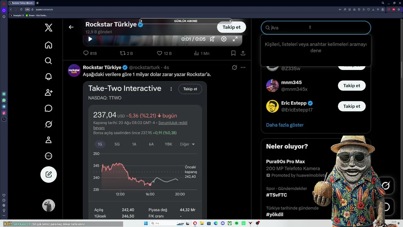Open the X logo home link
403x227 pixels.
48,27
